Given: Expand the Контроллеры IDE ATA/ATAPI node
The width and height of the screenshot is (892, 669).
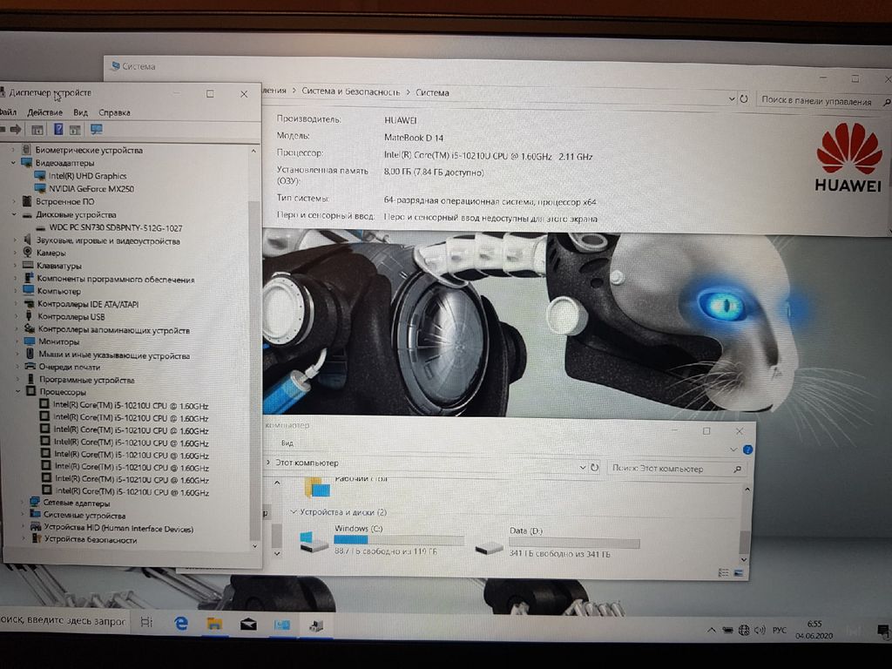Looking at the screenshot, I should [16, 304].
